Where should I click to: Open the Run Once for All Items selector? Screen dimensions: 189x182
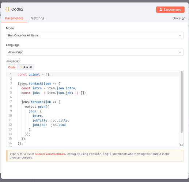tap(95, 35)
